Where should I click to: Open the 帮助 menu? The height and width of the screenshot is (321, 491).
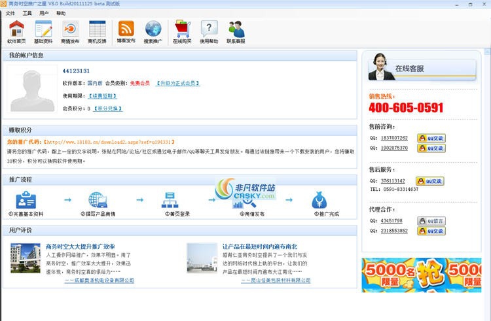click(x=61, y=13)
